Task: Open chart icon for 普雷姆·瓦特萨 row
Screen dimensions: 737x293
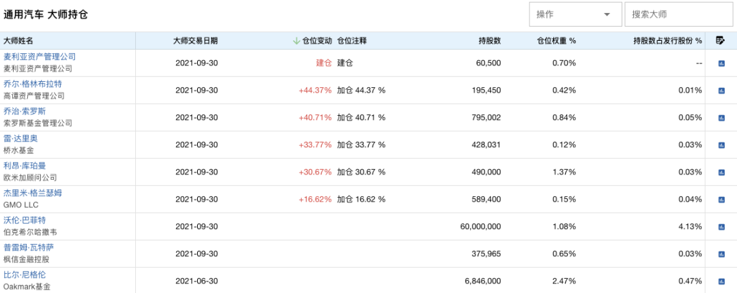Action: coord(721,254)
